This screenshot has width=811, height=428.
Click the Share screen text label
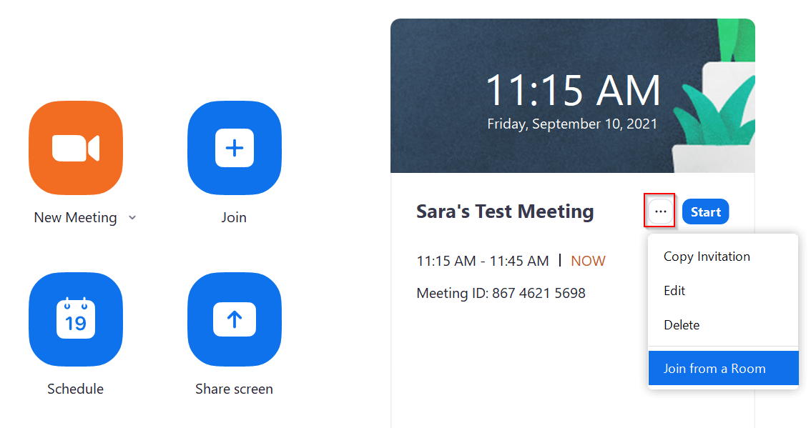pos(234,389)
